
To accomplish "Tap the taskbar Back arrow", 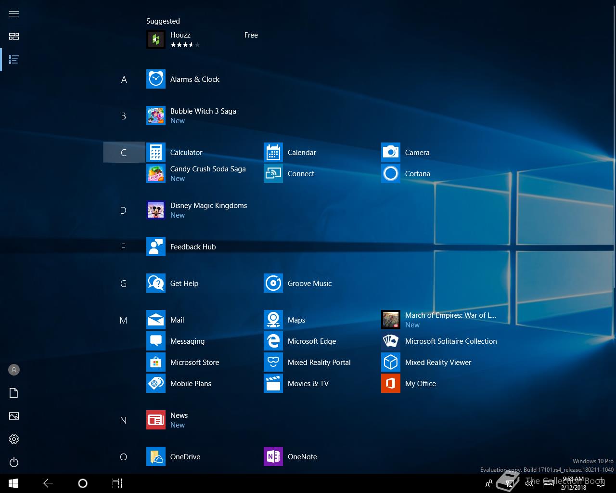I will click(48, 483).
